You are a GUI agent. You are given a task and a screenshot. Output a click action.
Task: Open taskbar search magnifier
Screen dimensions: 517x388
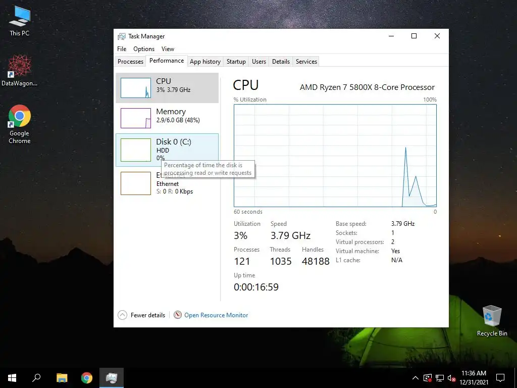coord(36,378)
